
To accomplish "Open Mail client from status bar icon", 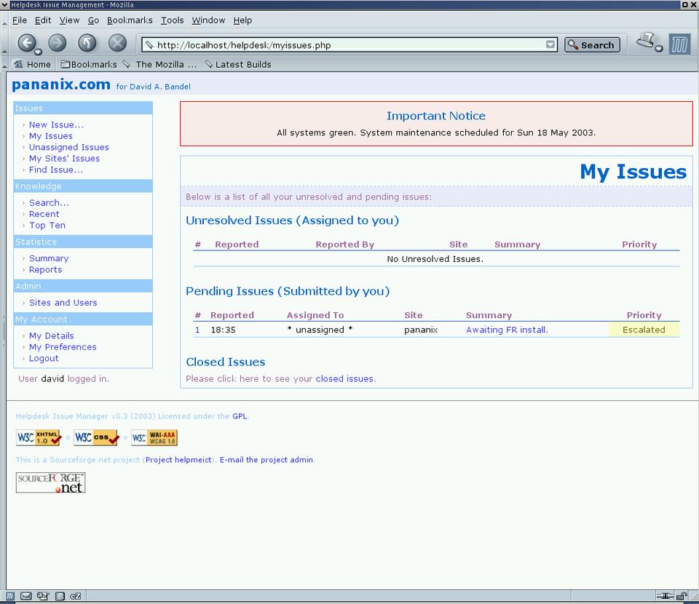I will (x=26, y=597).
